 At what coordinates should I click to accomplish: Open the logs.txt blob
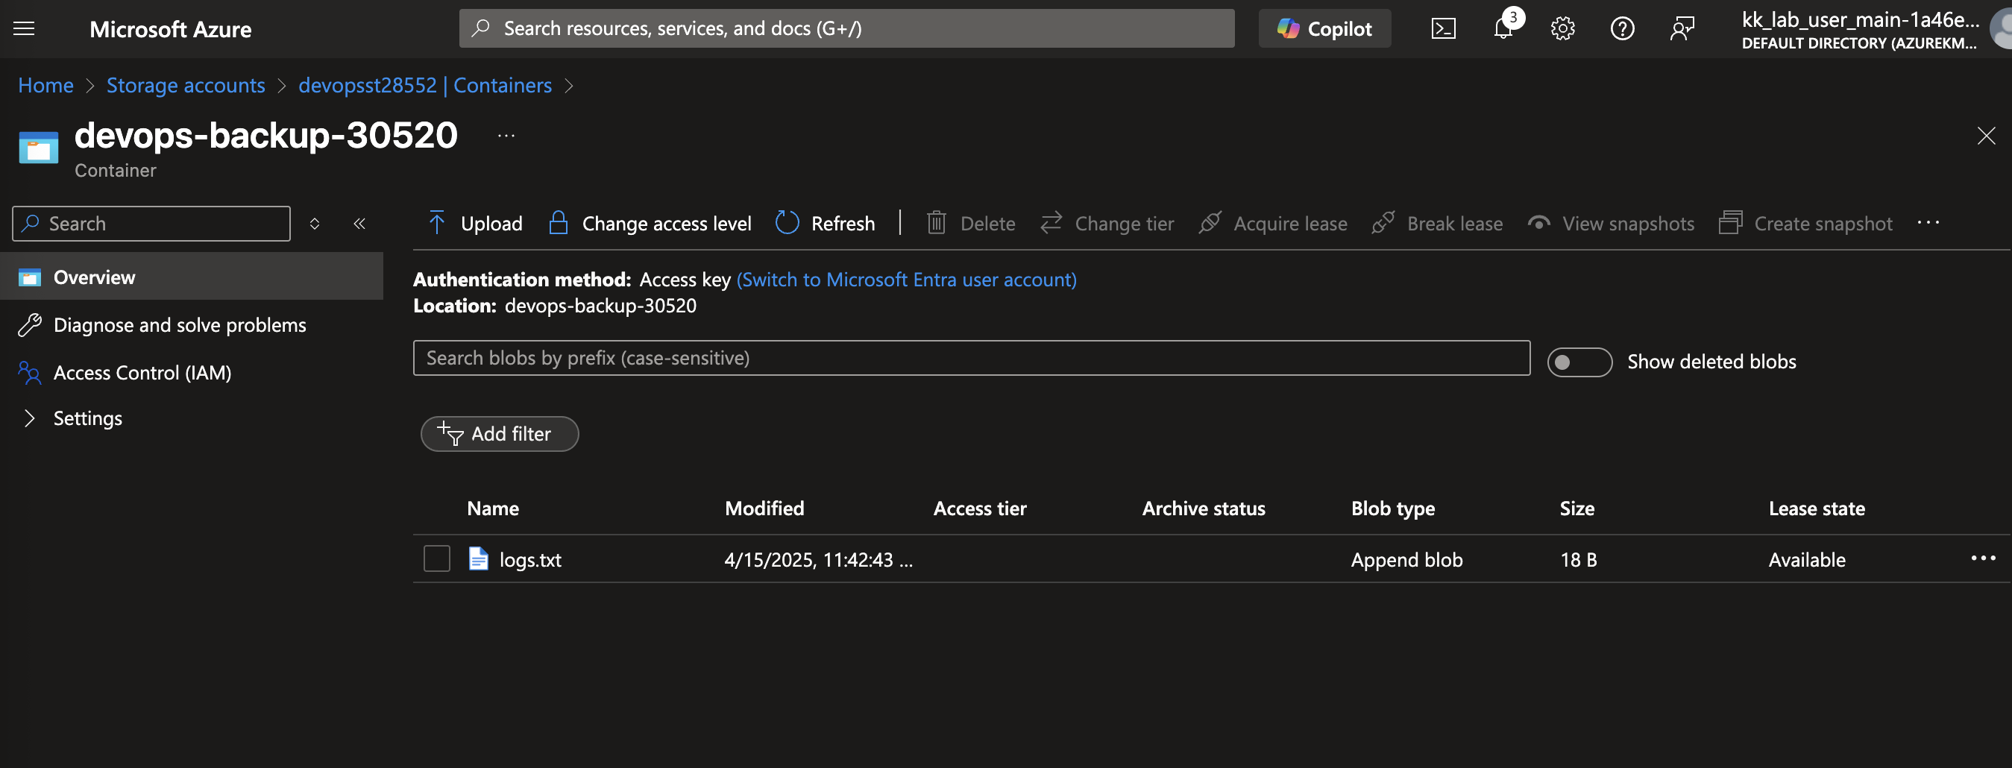[x=530, y=559]
